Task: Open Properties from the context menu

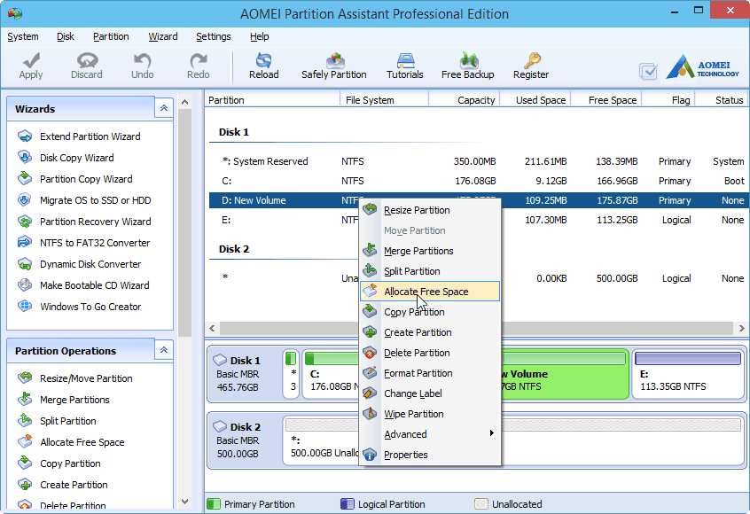Action: (x=430, y=456)
